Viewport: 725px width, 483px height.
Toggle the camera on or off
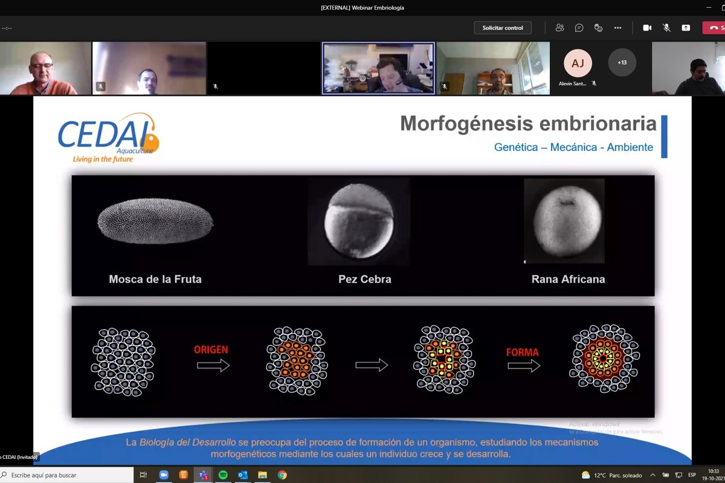point(647,28)
